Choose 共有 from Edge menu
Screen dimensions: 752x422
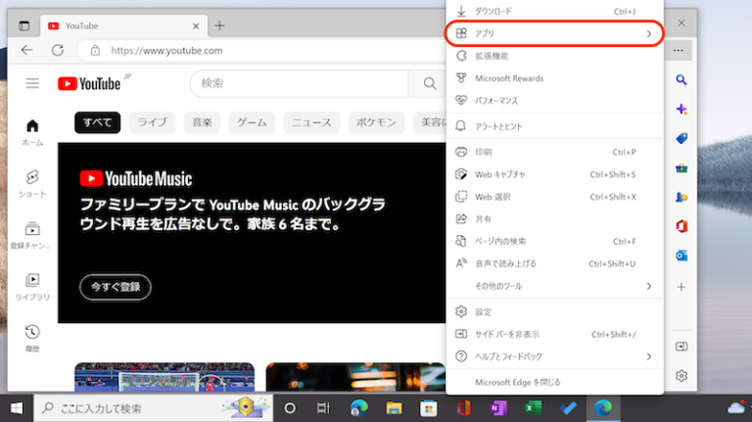coord(555,218)
